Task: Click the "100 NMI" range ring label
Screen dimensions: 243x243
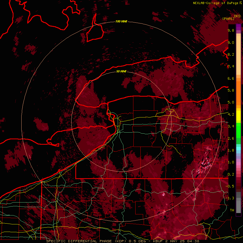Action: coord(121,21)
